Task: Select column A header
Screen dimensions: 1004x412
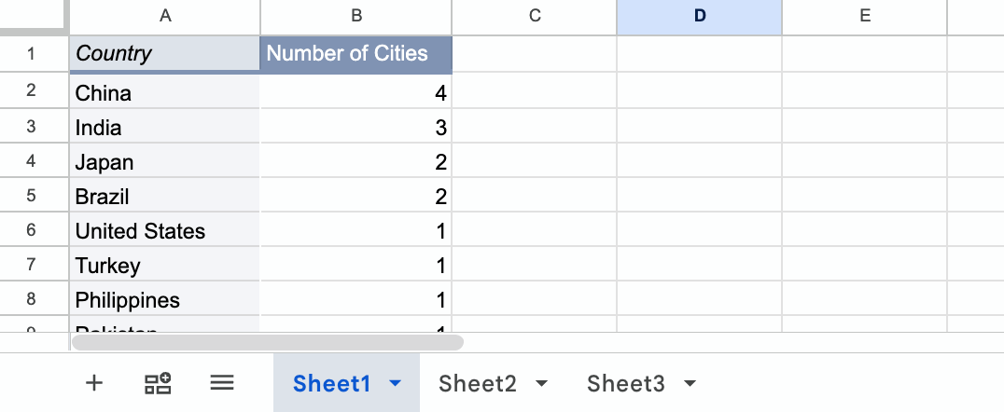Action: click(x=164, y=17)
